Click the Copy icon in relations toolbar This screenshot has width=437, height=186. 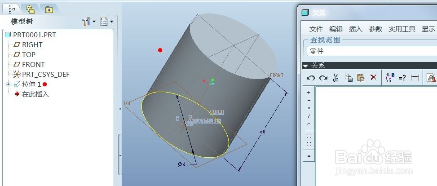(x=349, y=78)
